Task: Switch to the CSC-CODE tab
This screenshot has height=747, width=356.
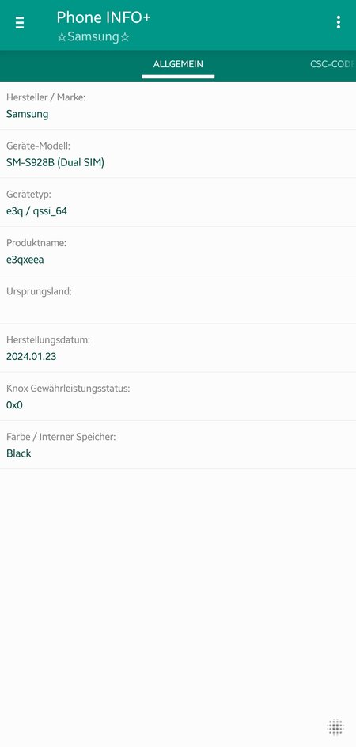Action: (x=332, y=64)
